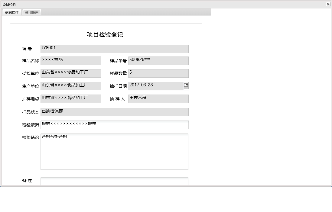Select the 检验结论 text area
Screen dimensions: 332x212
114,151
